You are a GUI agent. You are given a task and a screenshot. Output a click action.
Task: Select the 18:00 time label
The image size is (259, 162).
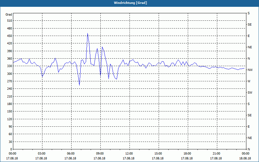[x=187, y=154]
